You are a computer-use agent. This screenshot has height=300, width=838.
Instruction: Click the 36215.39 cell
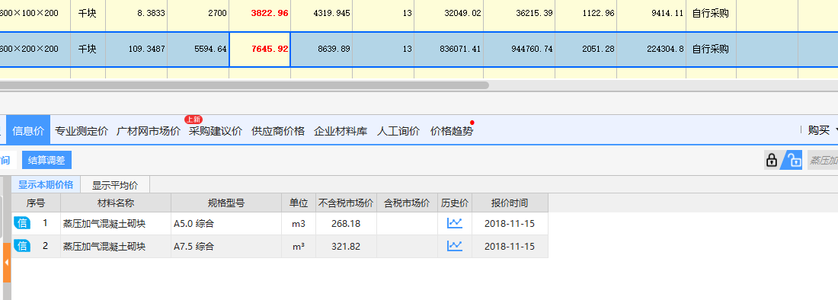[520, 14]
